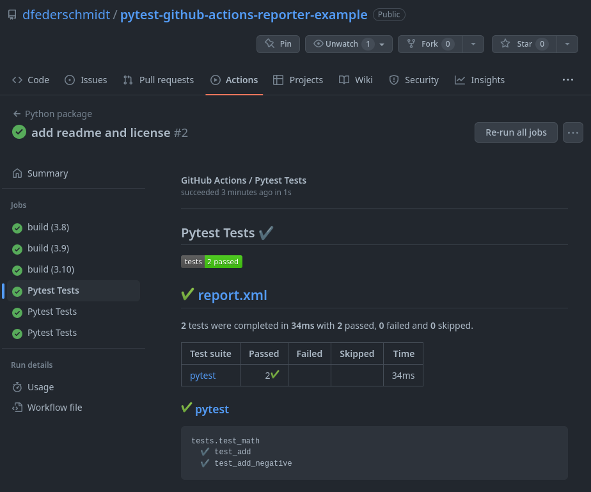591x492 pixels.
Task: Open the pytest section heading link
Action: pos(212,409)
